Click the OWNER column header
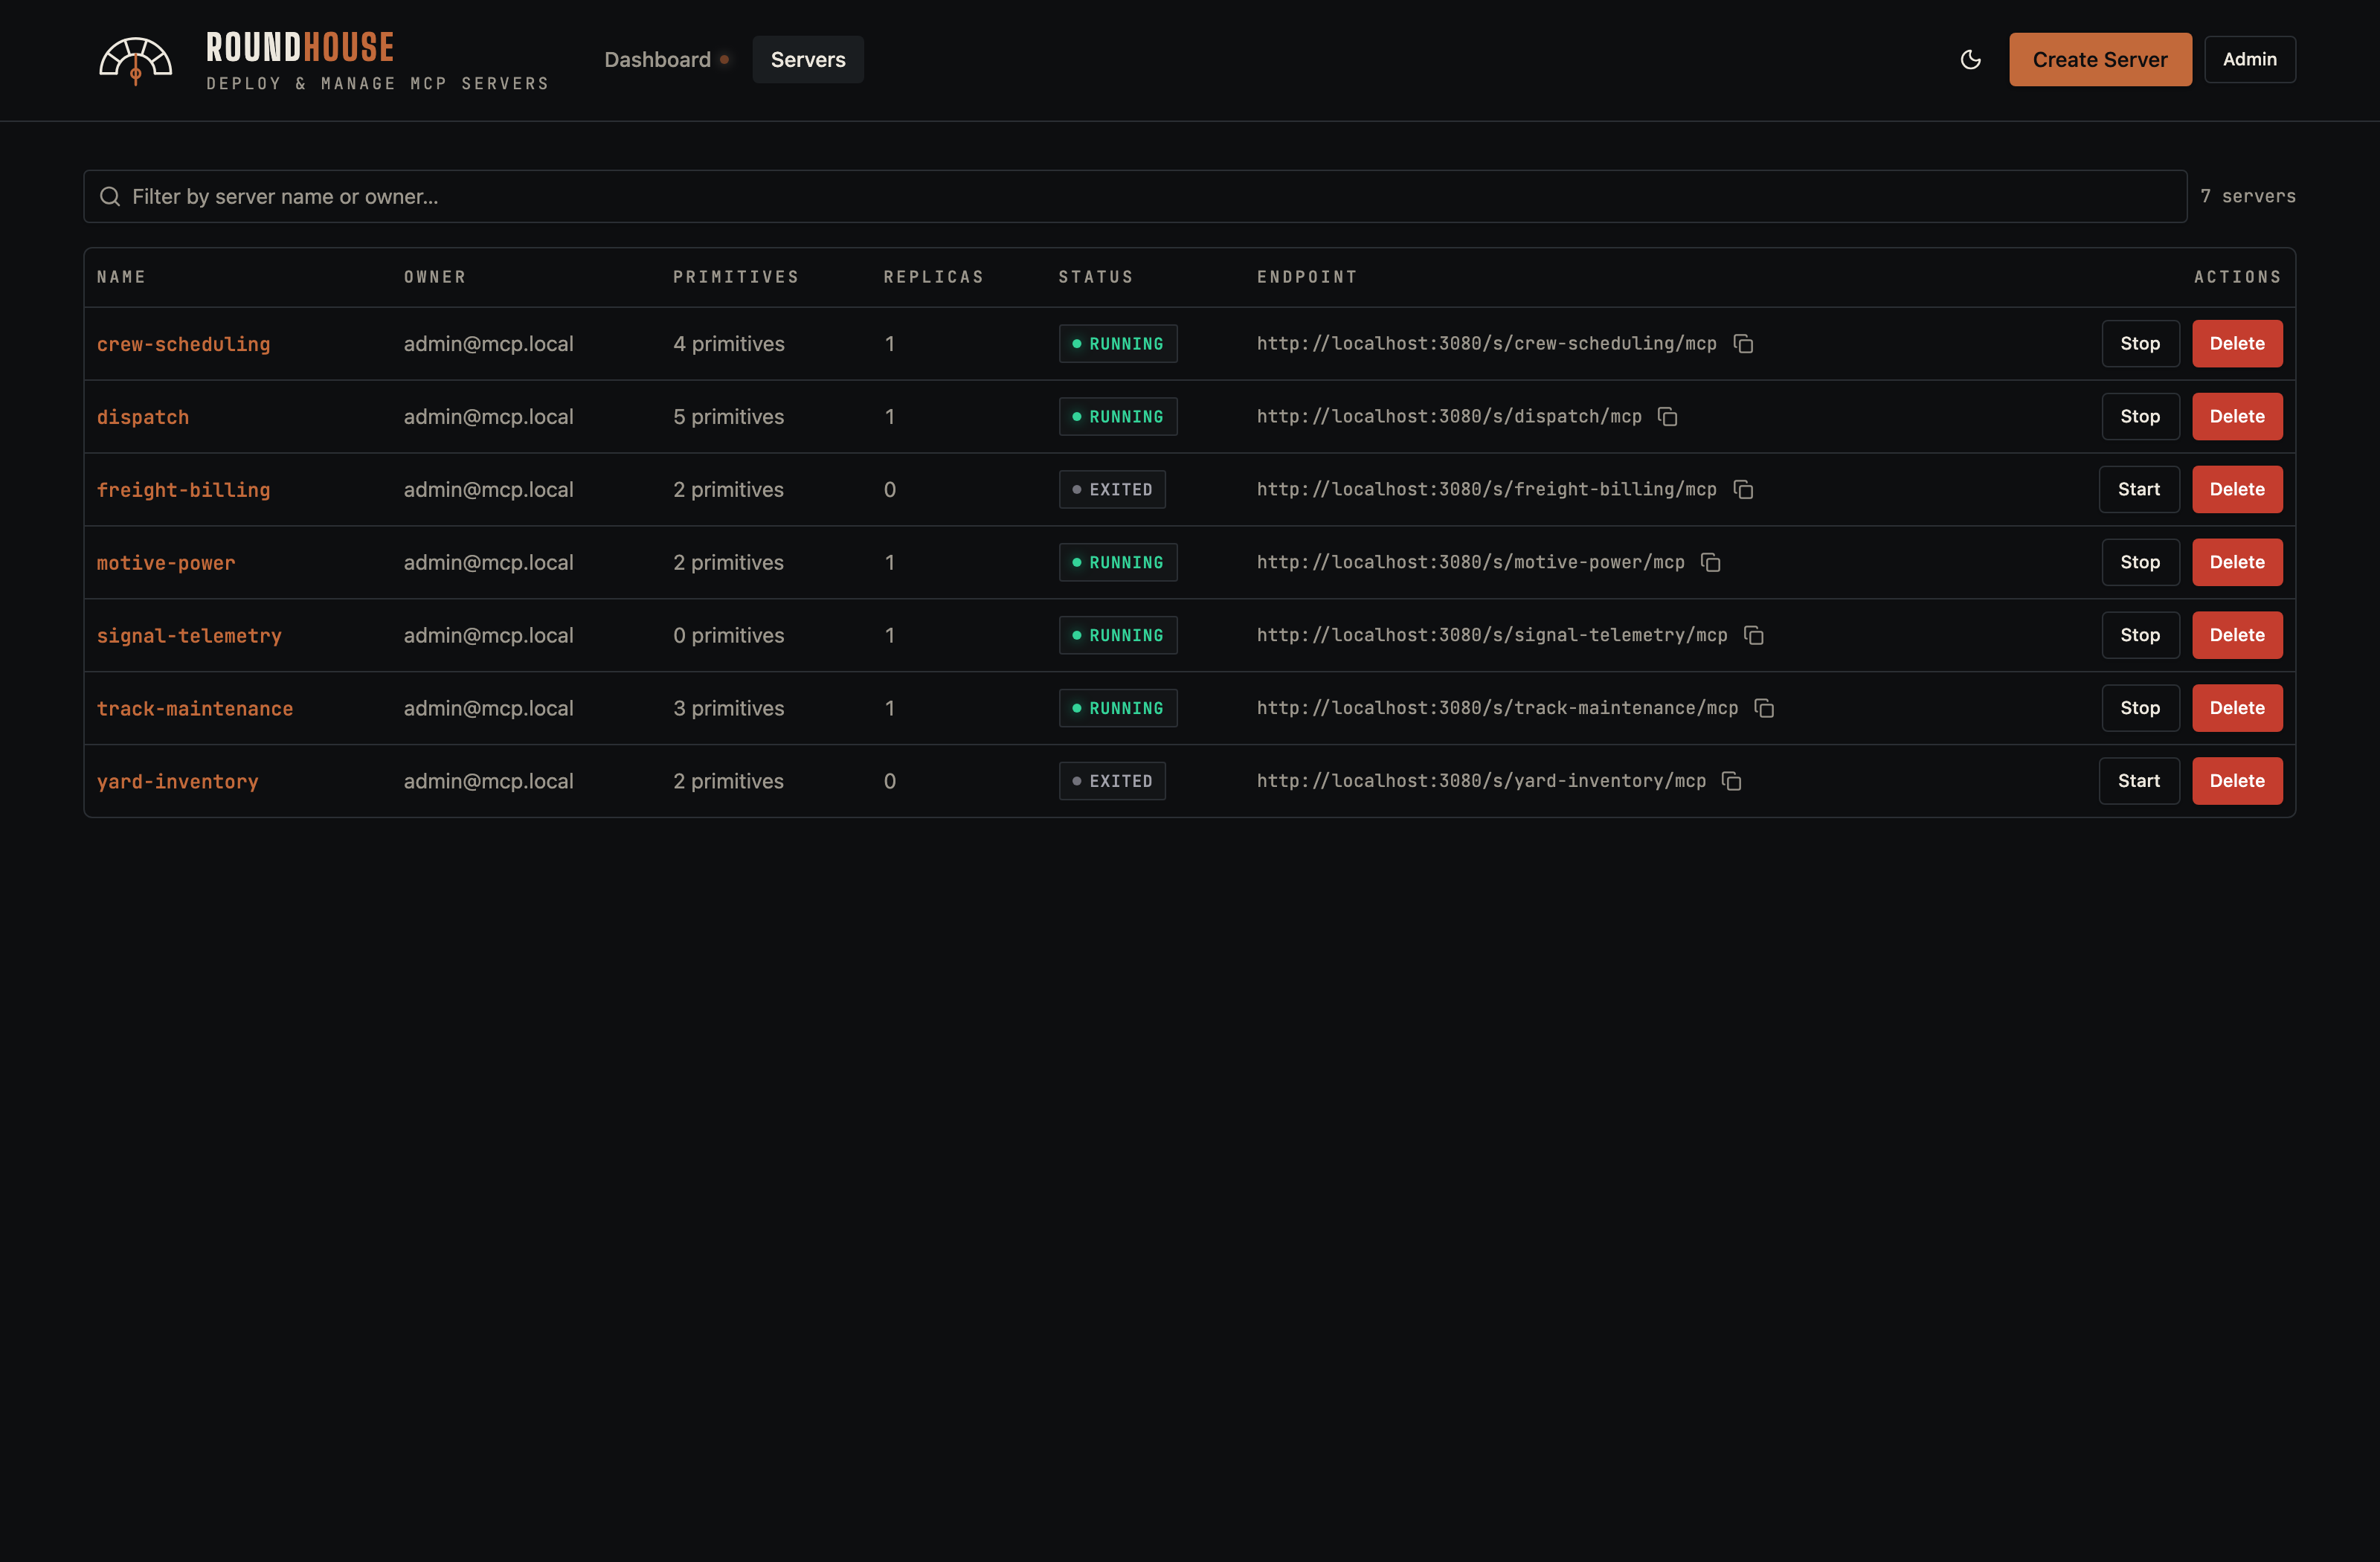 [435, 277]
